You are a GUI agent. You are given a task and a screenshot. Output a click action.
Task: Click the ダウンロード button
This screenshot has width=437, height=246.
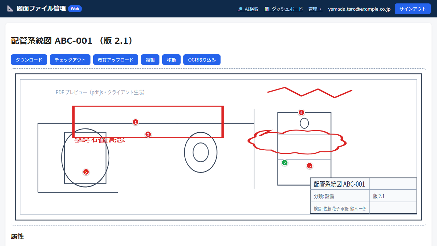point(29,60)
